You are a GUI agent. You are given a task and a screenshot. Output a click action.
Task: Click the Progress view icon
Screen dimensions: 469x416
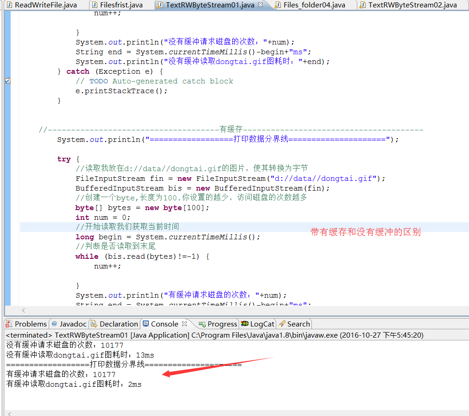(x=202, y=325)
